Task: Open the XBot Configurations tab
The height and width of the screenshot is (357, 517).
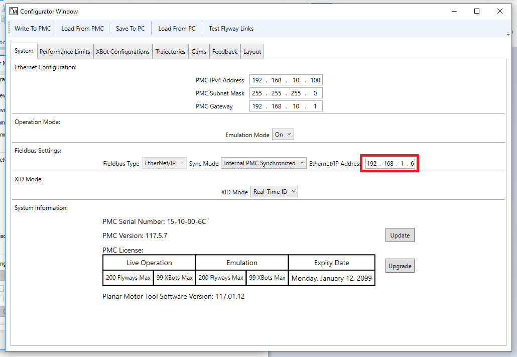Action: pyautogui.click(x=122, y=52)
